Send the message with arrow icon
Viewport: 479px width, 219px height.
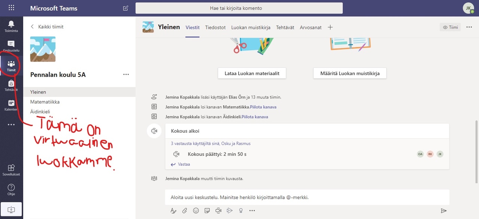(444, 211)
